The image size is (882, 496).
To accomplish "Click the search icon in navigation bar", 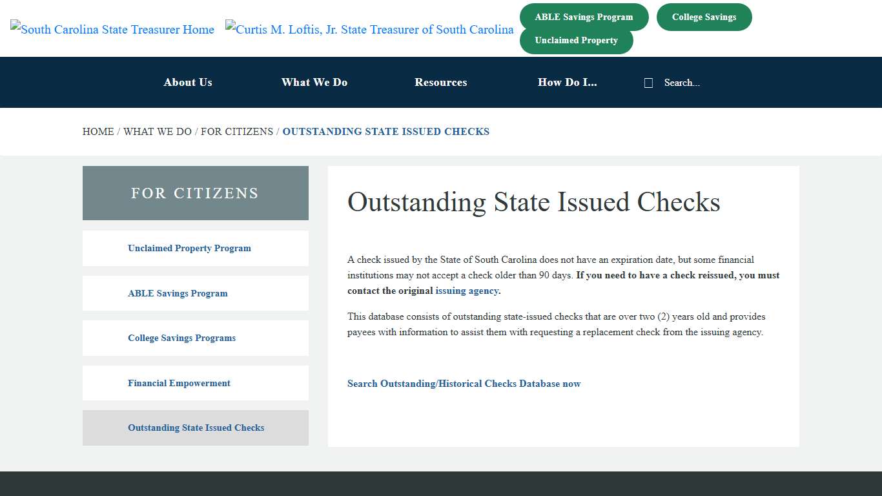I will pos(648,82).
